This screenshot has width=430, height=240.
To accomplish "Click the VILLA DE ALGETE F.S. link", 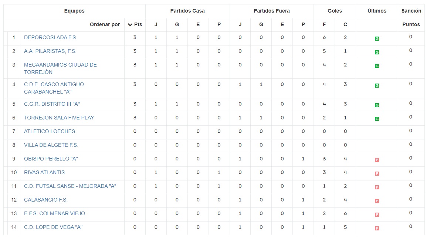I will 51,145.
